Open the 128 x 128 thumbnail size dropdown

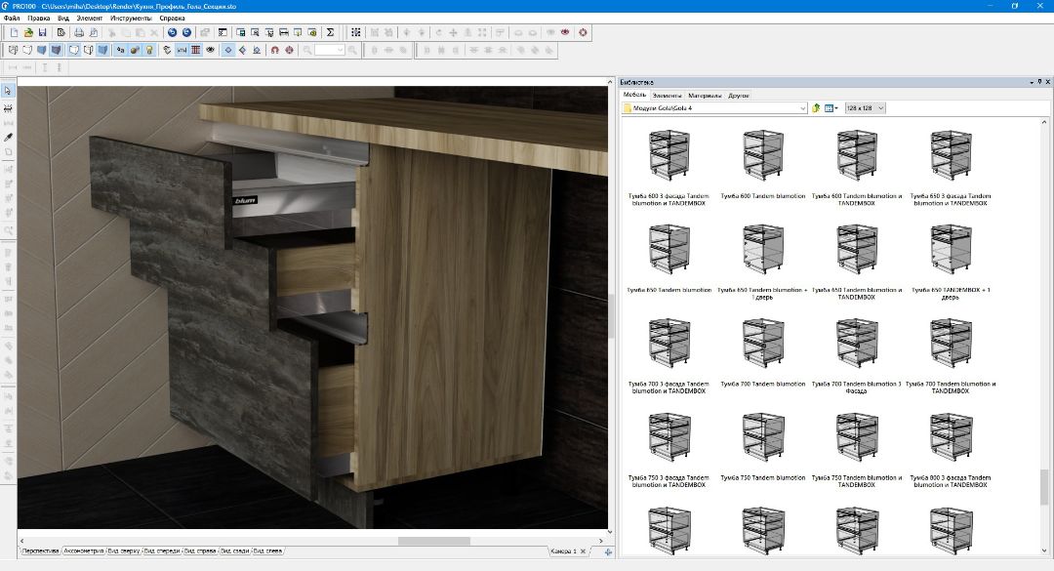tap(881, 108)
